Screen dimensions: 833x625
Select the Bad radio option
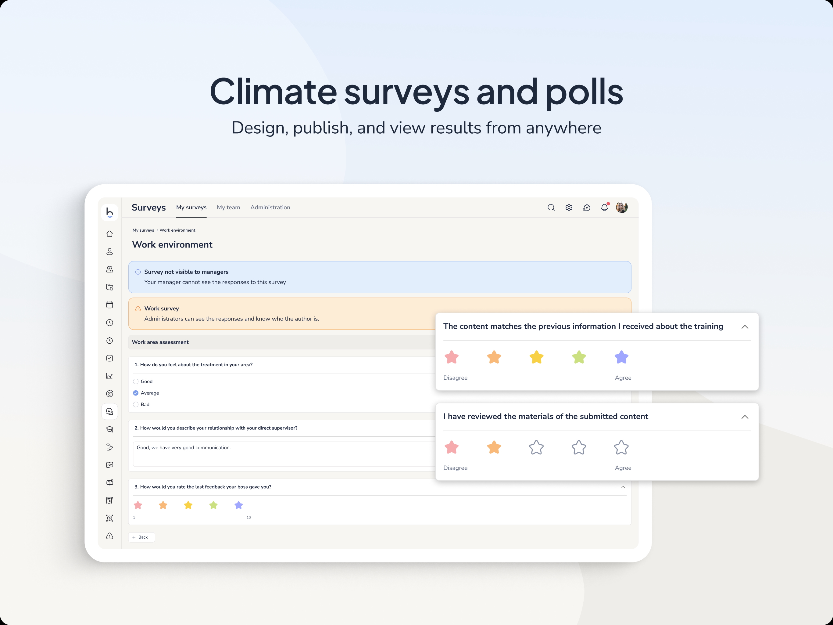click(x=136, y=404)
